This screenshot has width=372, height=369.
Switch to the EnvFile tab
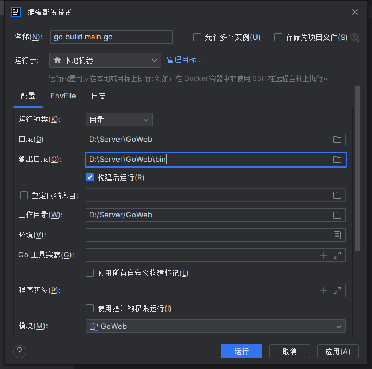pyautogui.click(x=63, y=96)
